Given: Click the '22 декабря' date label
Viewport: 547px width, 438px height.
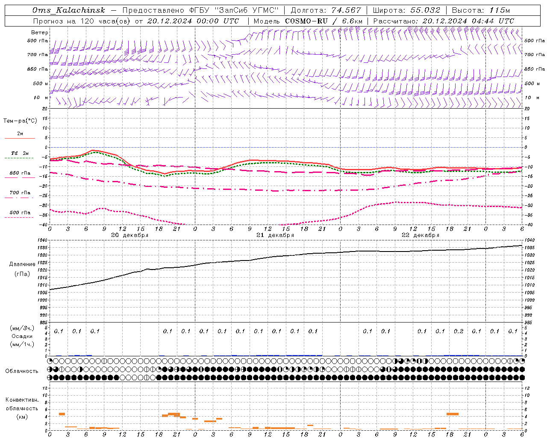Looking at the screenshot, I should click(x=421, y=235).
